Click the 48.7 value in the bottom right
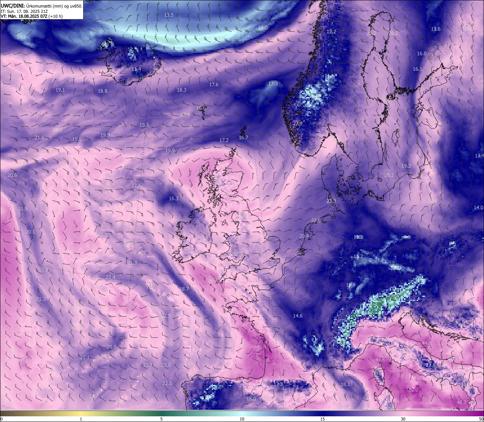The height and width of the screenshot is (422, 484). [x=462, y=402]
